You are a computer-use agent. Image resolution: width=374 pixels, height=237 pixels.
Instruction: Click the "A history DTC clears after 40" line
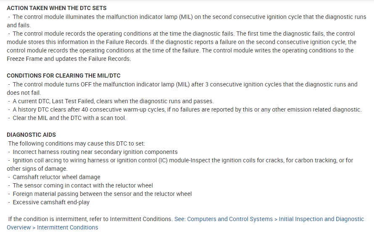[x=187, y=109]
